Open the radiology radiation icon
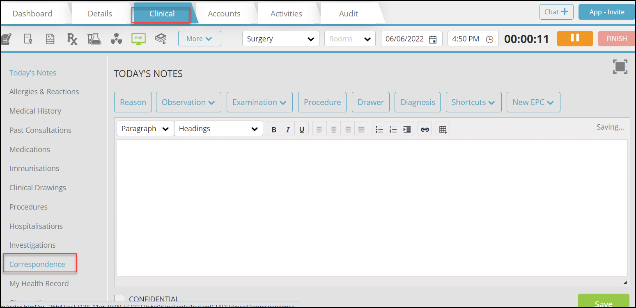Viewport: 636px width, 308px height. 117,39
